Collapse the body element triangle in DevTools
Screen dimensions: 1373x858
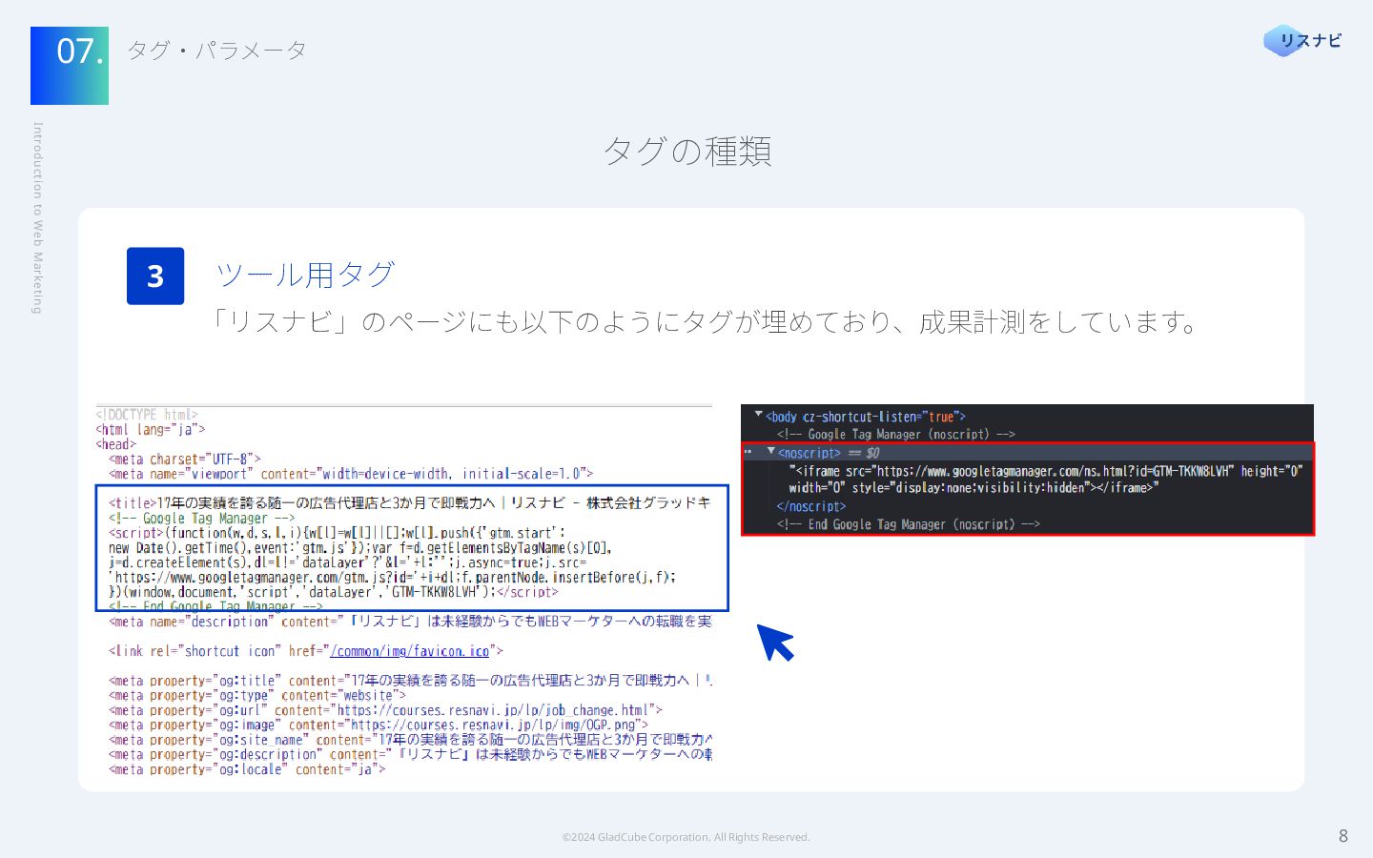tap(759, 416)
